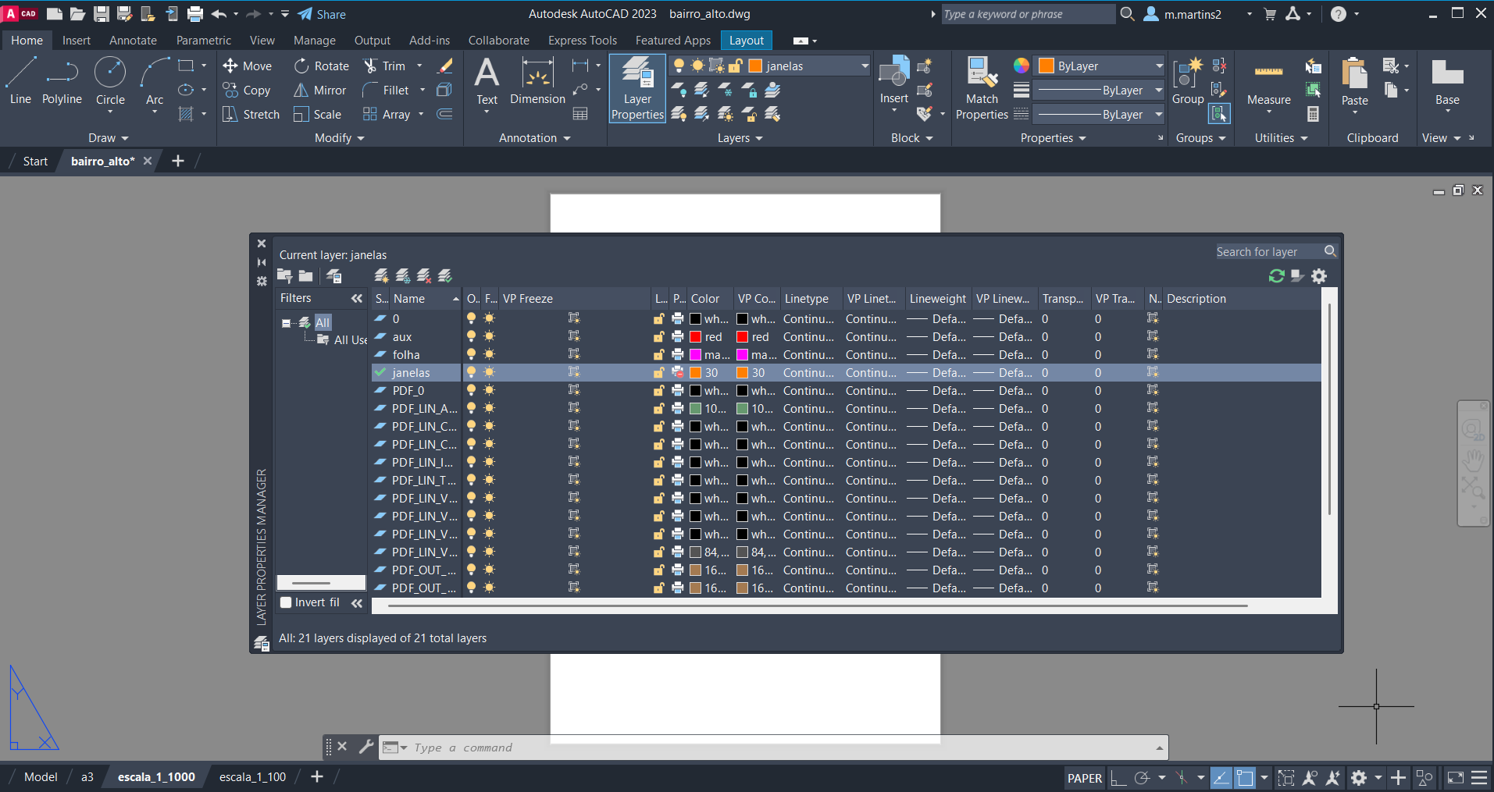Expand the Draw panel dropdown
Image resolution: width=1494 pixels, height=792 pixels.
click(x=108, y=138)
